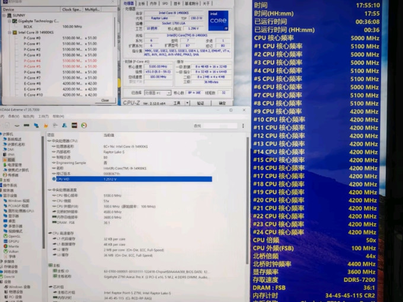Select 系统概述 item in AIDA64 tree
Screen dimensions: 403x302
click(12, 139)
